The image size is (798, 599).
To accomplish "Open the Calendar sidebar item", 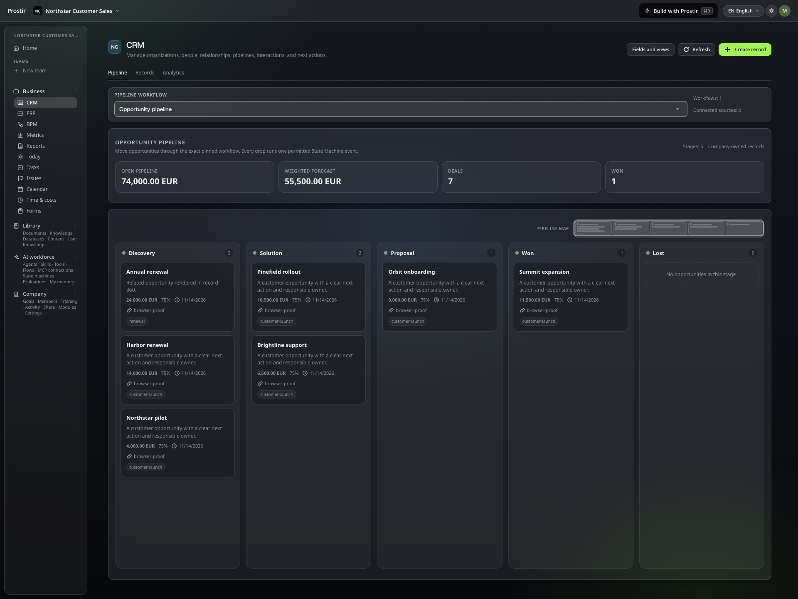I will point(45,189).
